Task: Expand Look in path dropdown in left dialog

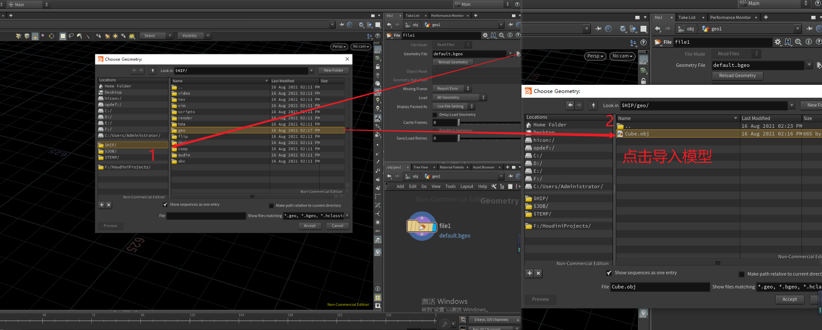Action: pos(311,71)
